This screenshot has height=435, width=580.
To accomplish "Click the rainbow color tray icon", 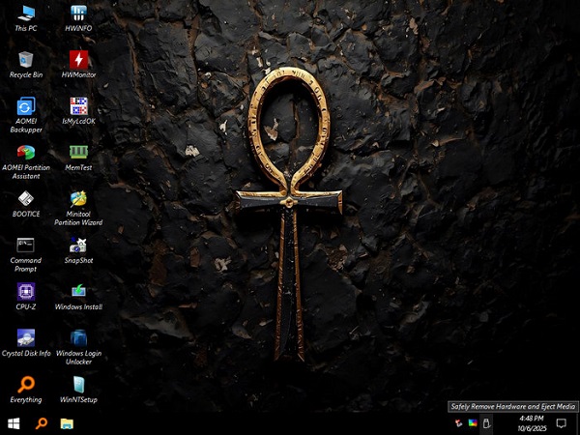I will [x=473, y=423].
